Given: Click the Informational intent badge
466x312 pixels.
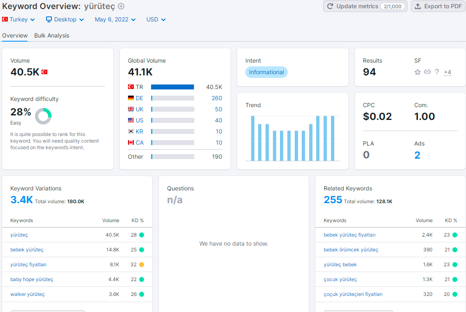Looking at the screenshot, I should tap(266, 72).
